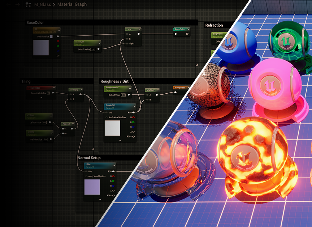The height and width of the screenshot is (227, 312).
Task: Click the Coordinate Index value field
Action: 48,93
